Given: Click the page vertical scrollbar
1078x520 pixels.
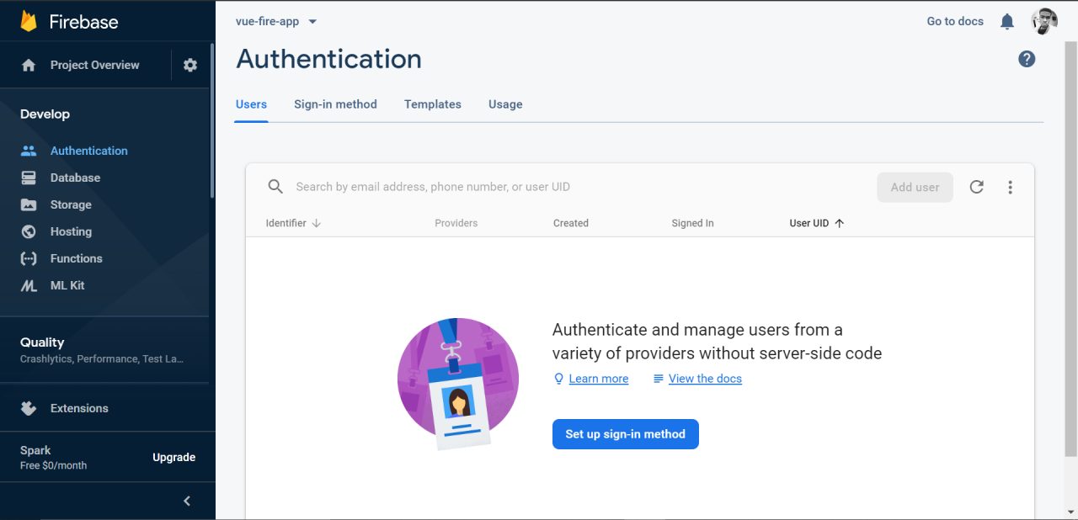Looking at the screenshot, I should point(1070,252).
